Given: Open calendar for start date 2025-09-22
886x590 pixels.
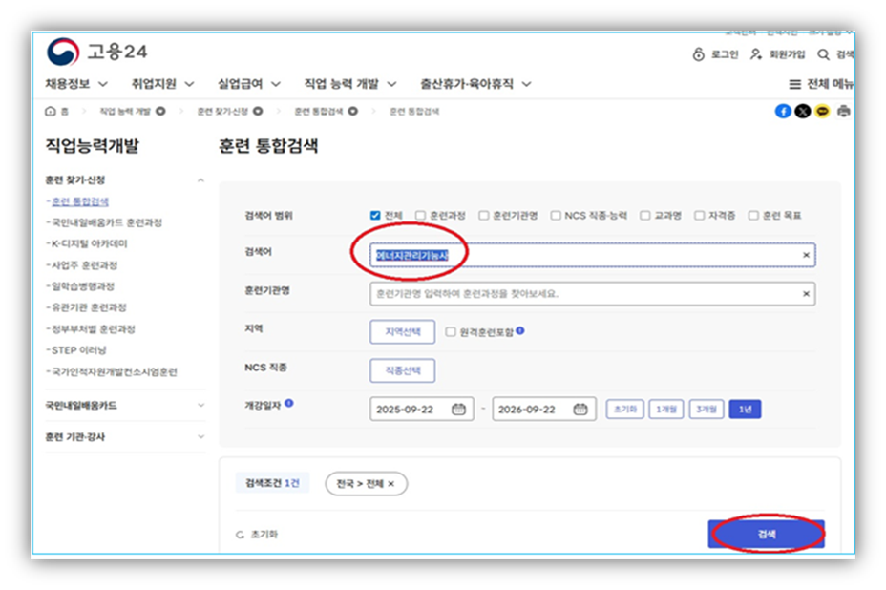Looking at the screenshot, I should coord(459,409).
